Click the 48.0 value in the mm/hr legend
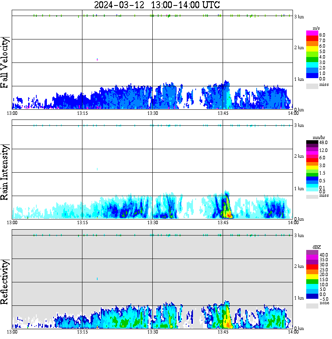The image size is (332, 339). pos(323,143)
